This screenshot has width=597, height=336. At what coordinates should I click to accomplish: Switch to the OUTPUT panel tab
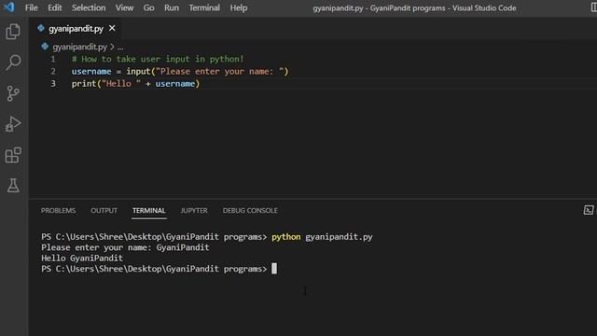pyautogui.click(x=104, y=210)
